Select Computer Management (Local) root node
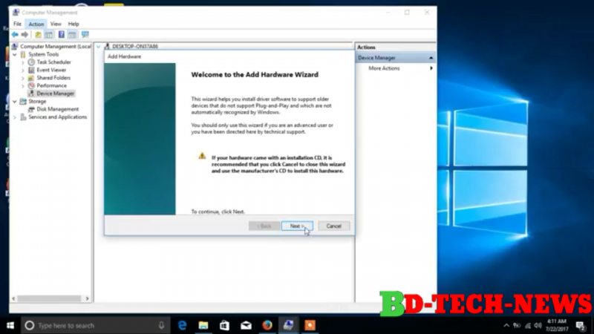 (x=55, y=46)
